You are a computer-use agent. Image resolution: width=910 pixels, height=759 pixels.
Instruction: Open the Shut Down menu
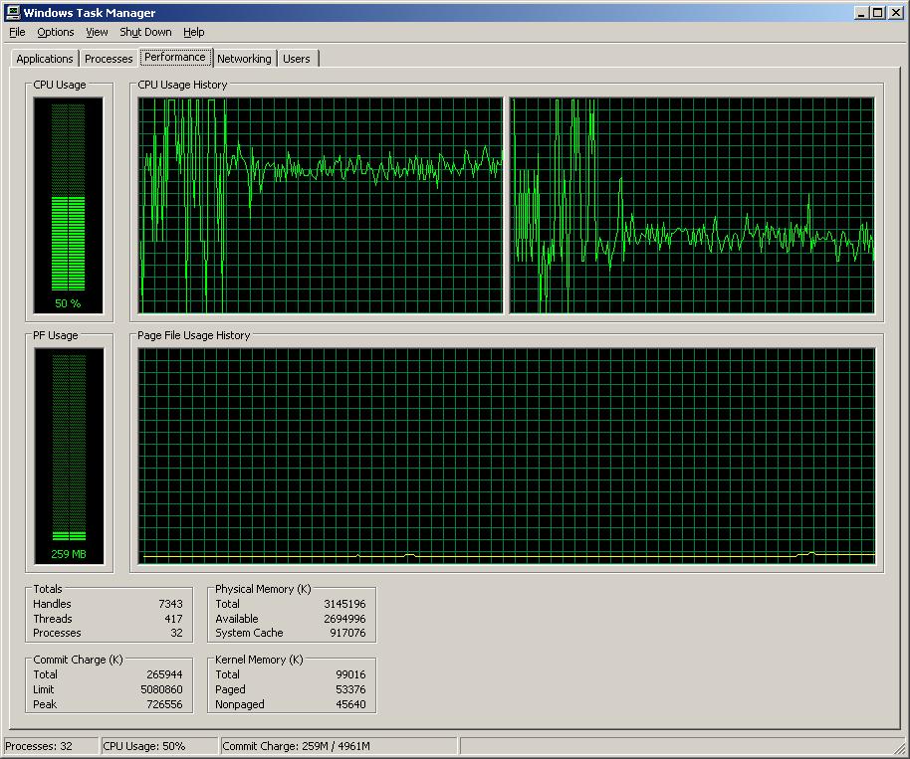pos(145,32)
